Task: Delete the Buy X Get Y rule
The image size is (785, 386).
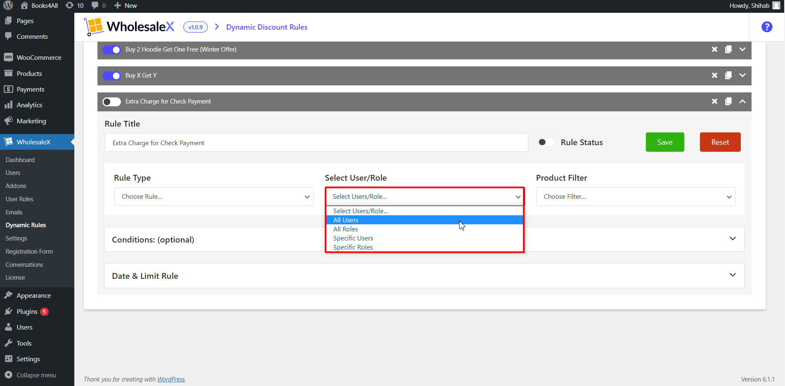Action: coord(714,75)
